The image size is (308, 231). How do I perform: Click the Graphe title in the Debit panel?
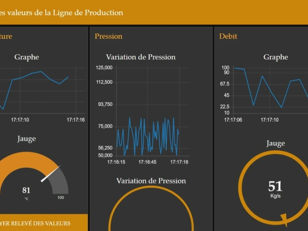point(275,57)
